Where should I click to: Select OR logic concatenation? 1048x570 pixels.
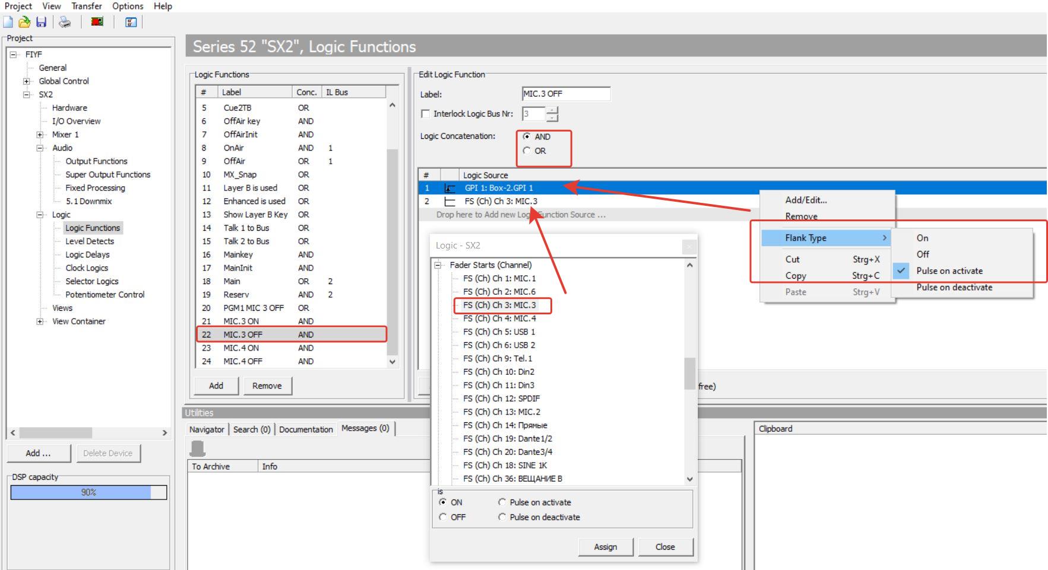pos(527,151)
